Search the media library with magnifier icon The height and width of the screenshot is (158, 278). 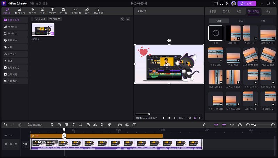[122, 19]
